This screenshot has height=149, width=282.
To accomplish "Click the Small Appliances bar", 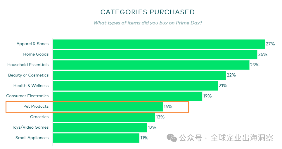I will pyautogui.click(x=96, y=138).
